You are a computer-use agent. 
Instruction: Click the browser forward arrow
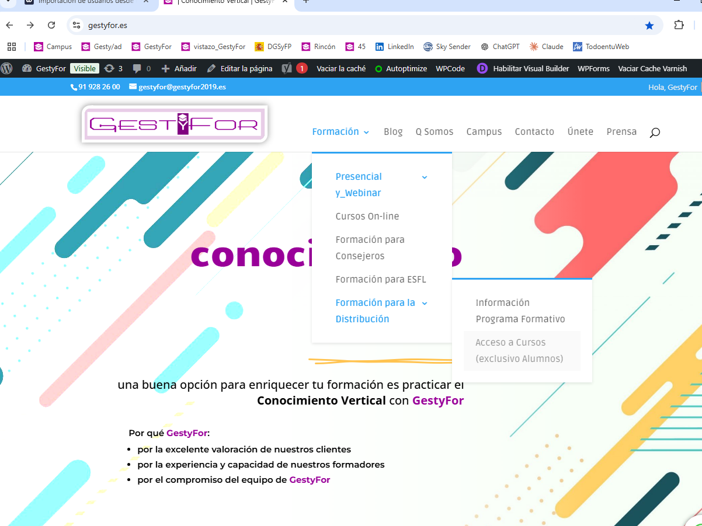tap(30, 25)
